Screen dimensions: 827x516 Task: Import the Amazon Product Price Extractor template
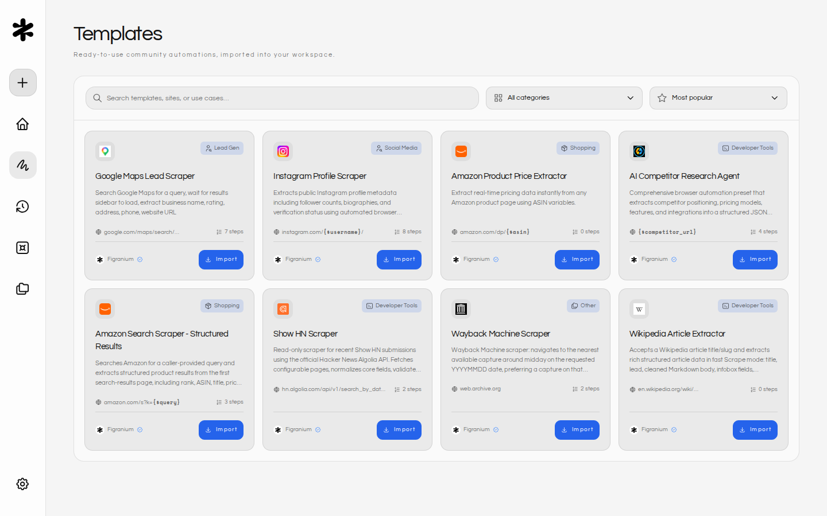pyautogui.click(x=577, y=260)
